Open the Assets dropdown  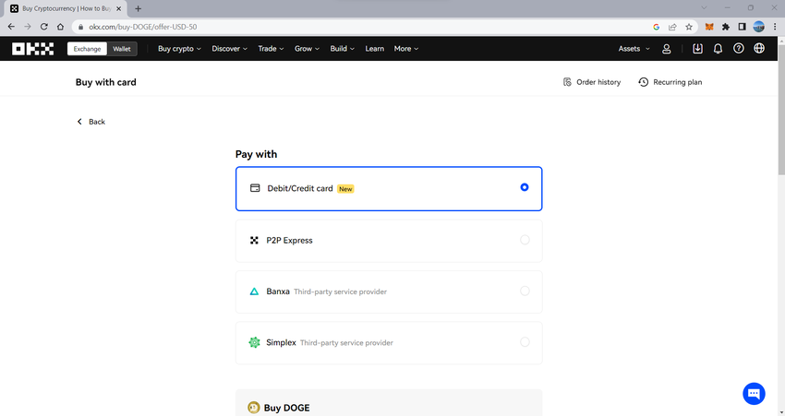[634, 49]
